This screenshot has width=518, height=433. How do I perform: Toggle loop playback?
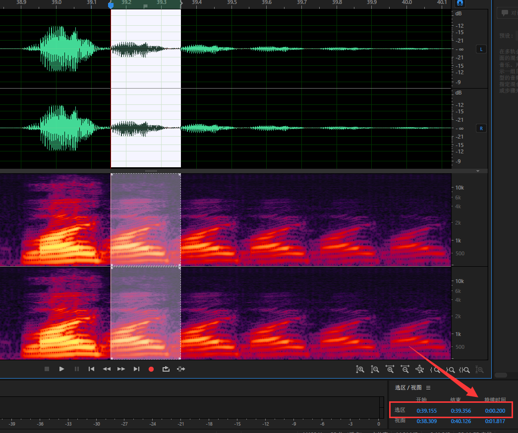point(166,369)
